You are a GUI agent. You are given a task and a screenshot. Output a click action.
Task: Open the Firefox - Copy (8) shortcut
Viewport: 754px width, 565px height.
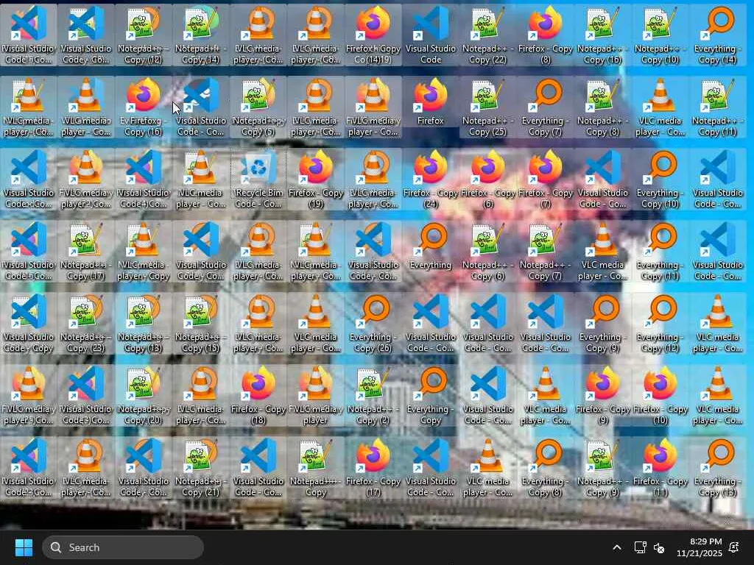[x=546, y=35]
